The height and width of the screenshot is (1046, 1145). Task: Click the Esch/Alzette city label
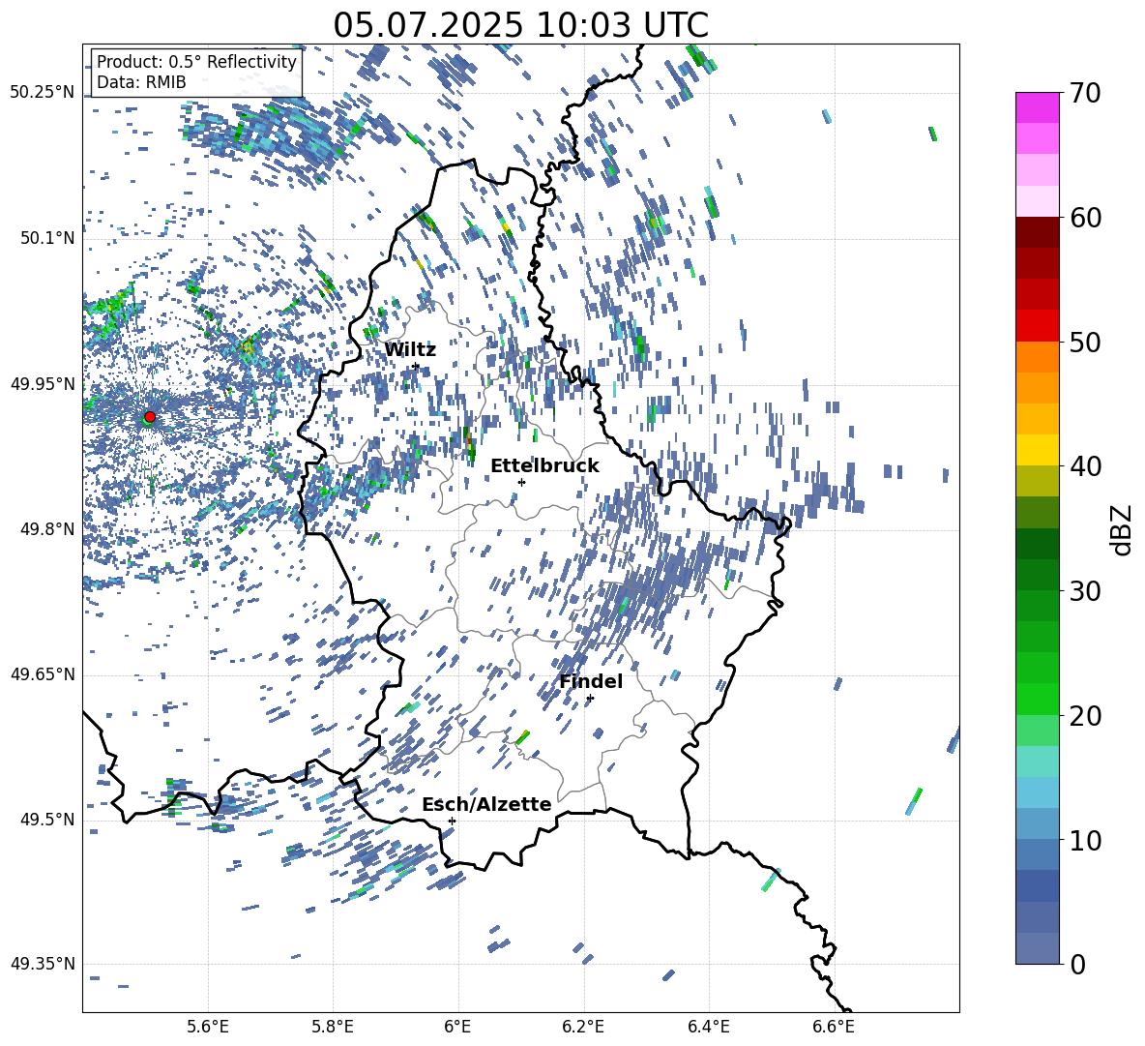(486, 804)
